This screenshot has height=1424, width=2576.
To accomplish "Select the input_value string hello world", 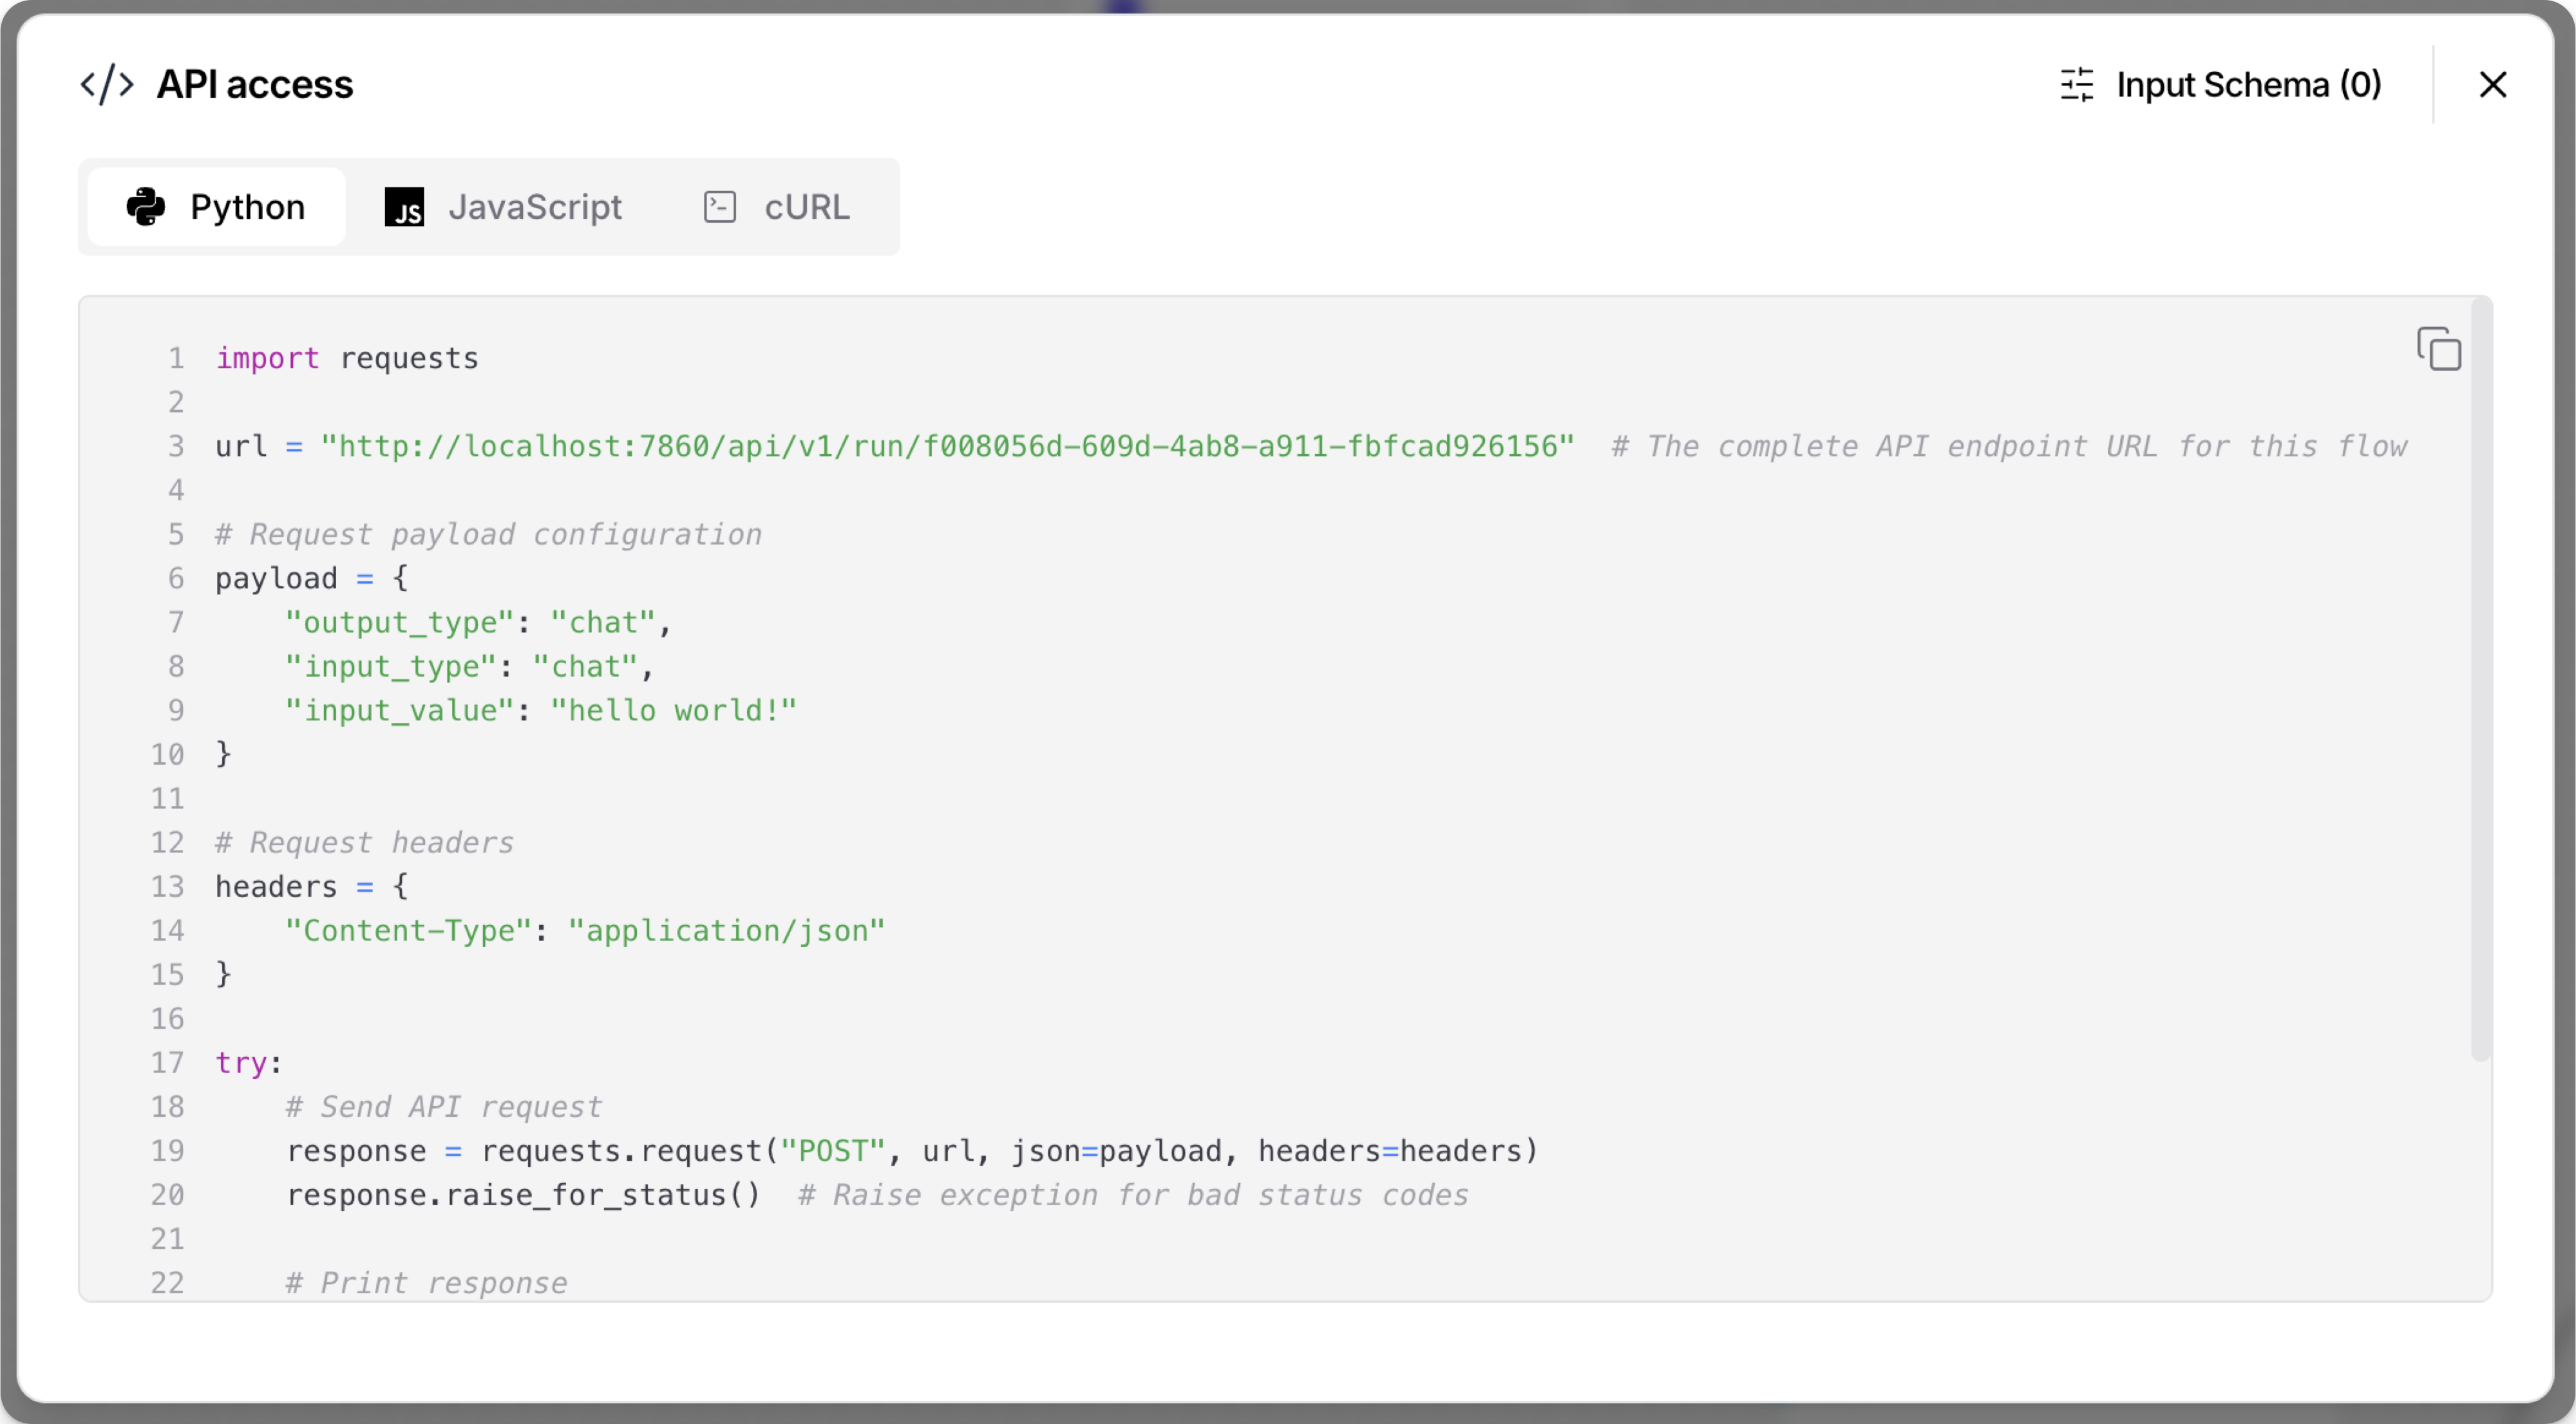I will coord(672,709).
